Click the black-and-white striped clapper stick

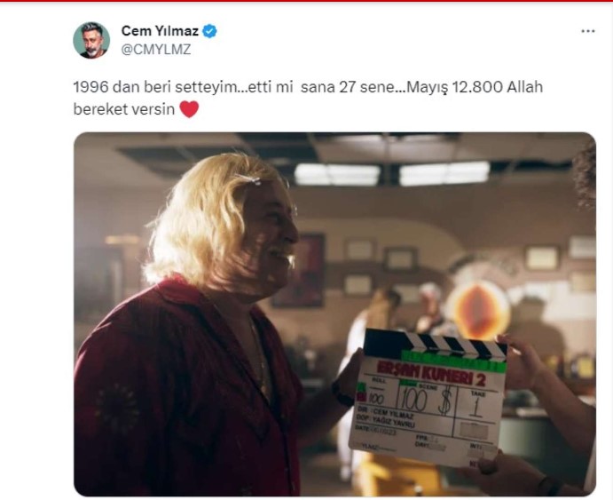[435, 345]
